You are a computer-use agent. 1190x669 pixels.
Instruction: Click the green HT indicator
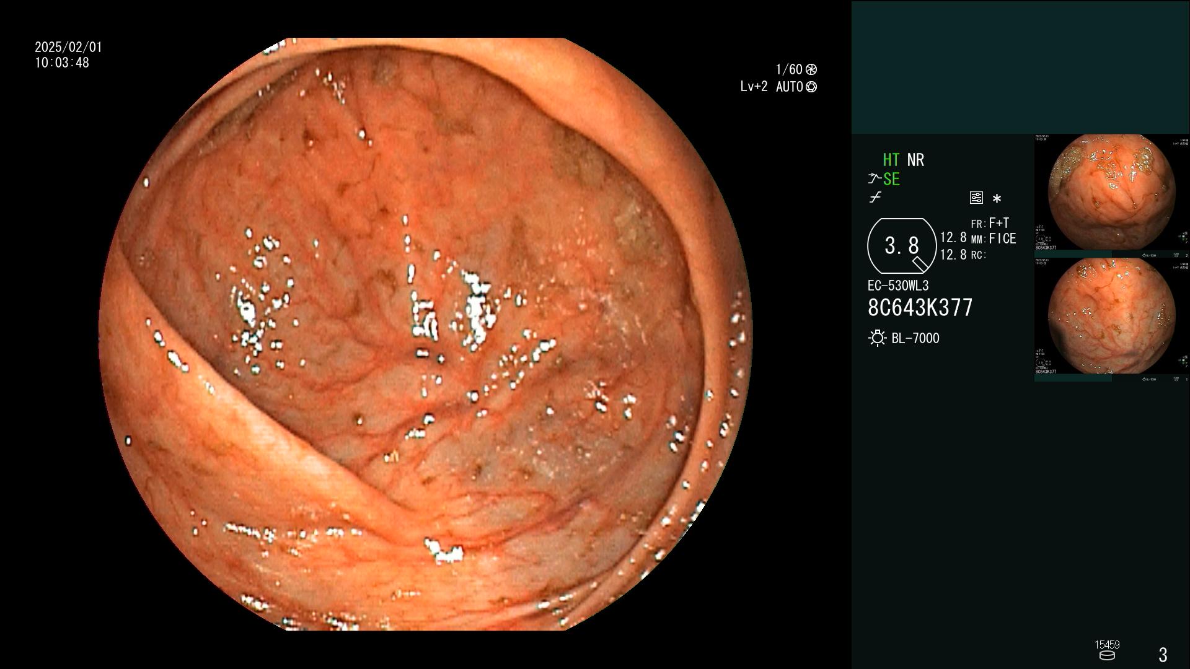[x=891, y=160]
